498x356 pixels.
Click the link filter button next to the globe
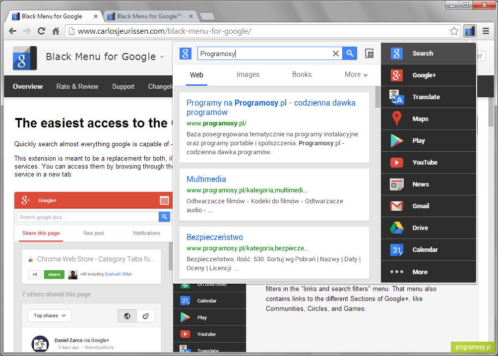click(146, 316)
